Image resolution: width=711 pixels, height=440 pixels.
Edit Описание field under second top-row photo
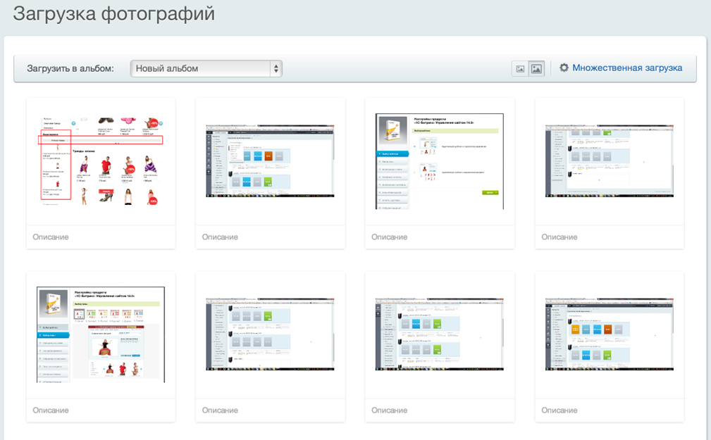(x=271, y=237)
